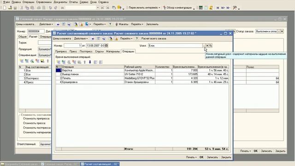
Task: Click the undo arrow in main toolbar
Action: click(50, 8)
